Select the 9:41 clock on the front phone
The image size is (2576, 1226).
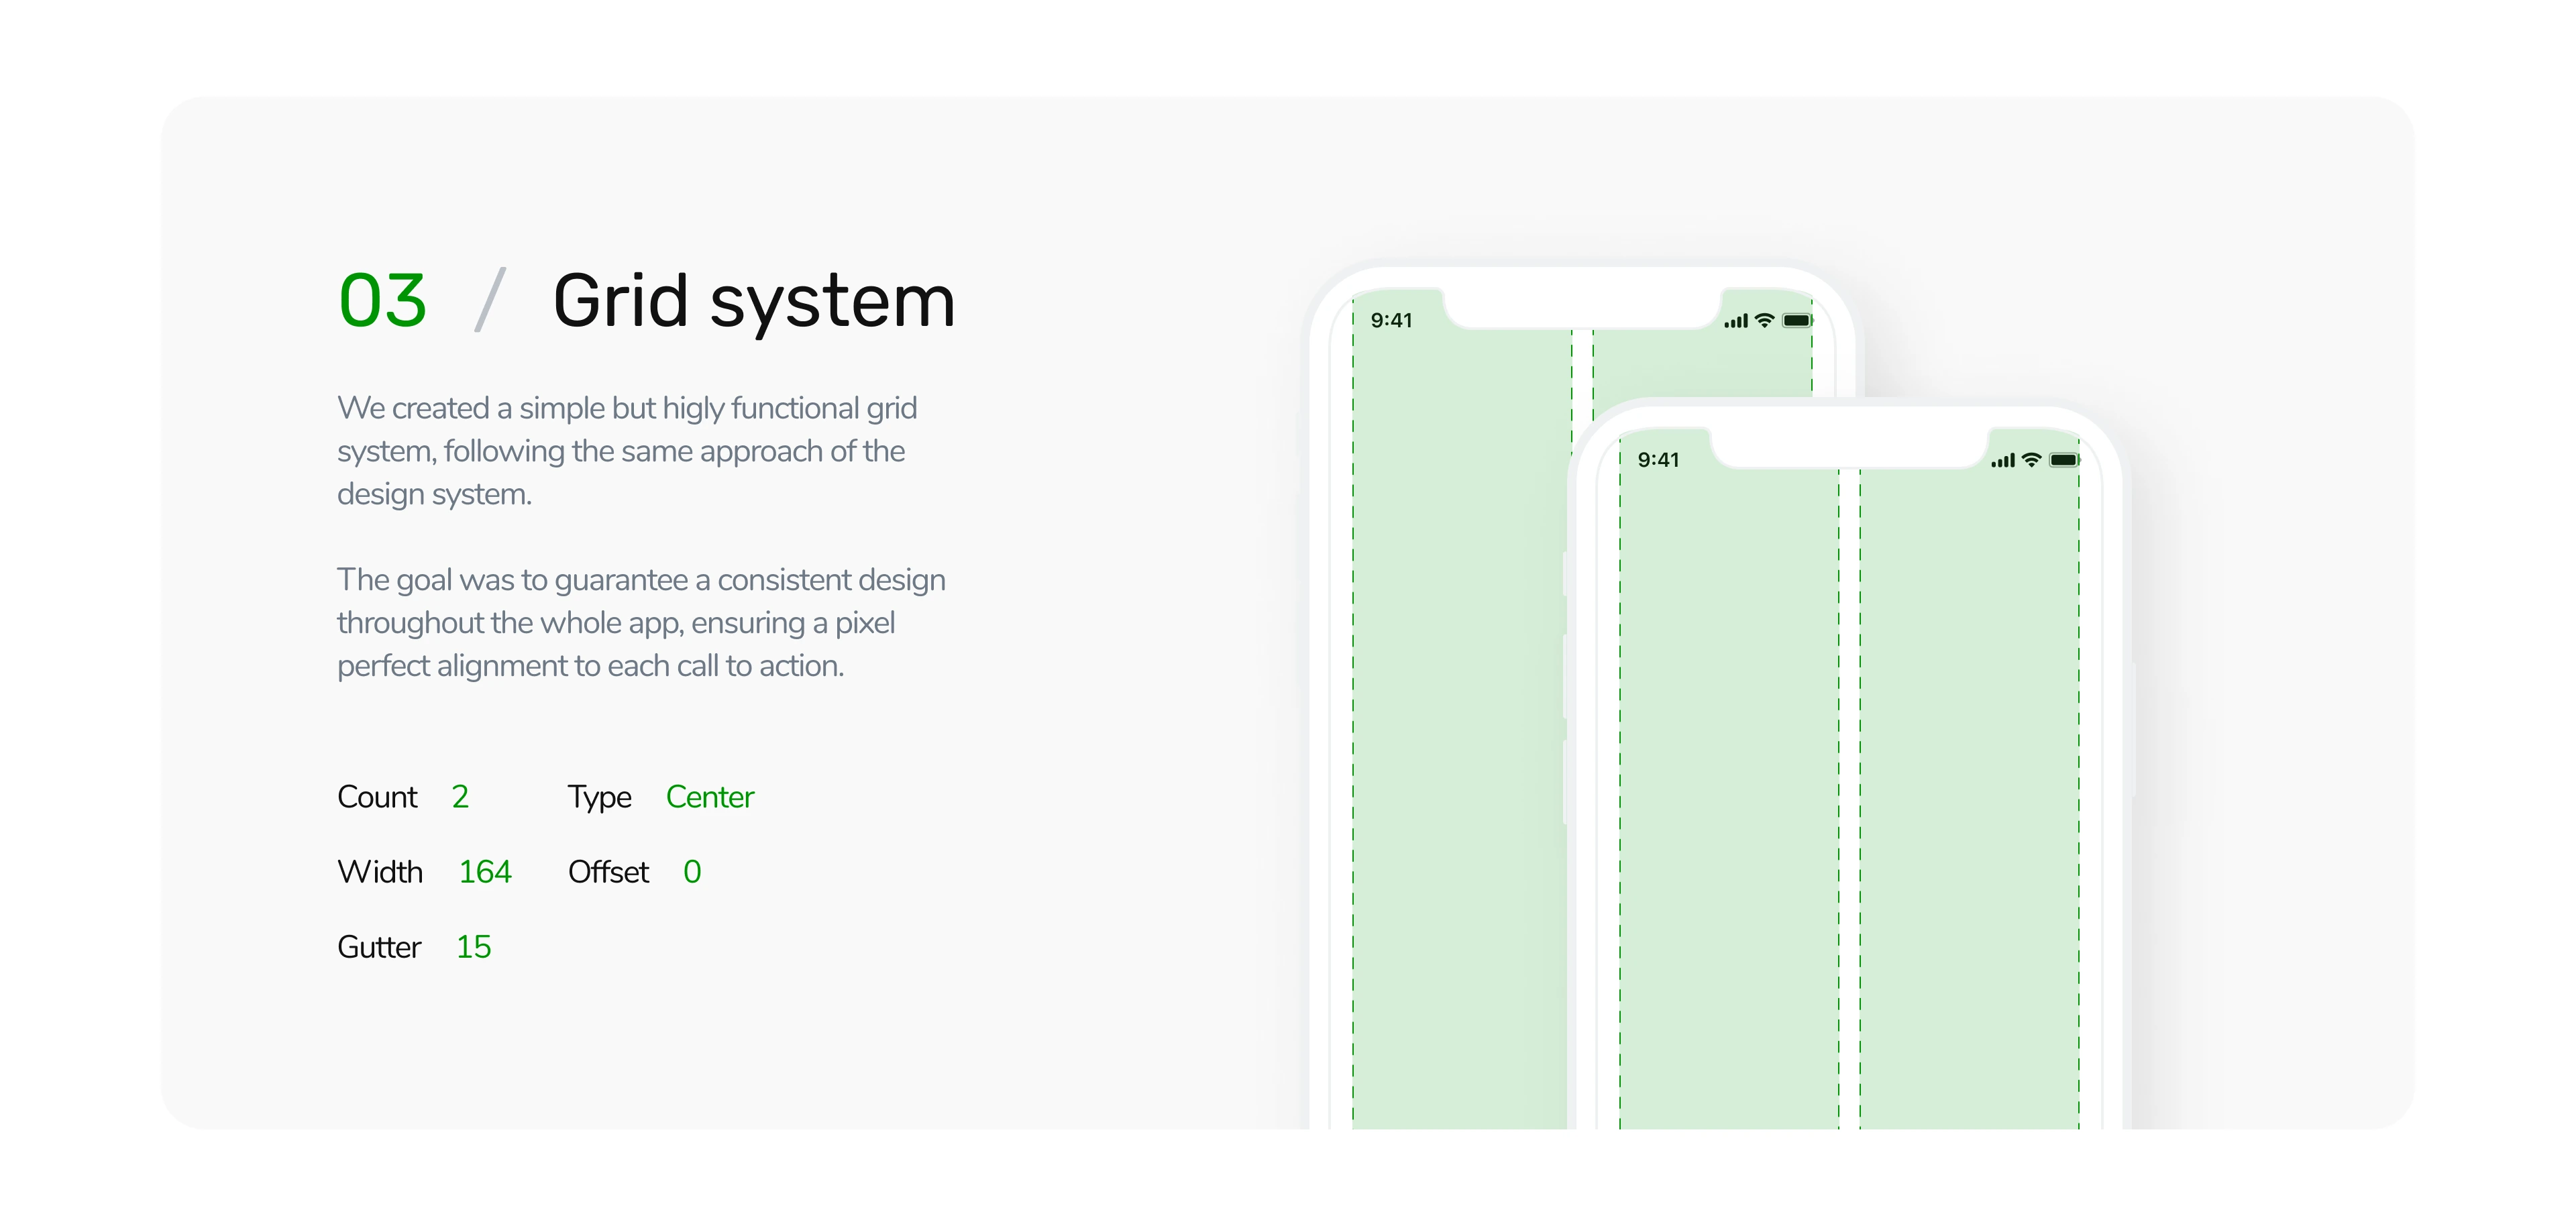point(1658,460)
